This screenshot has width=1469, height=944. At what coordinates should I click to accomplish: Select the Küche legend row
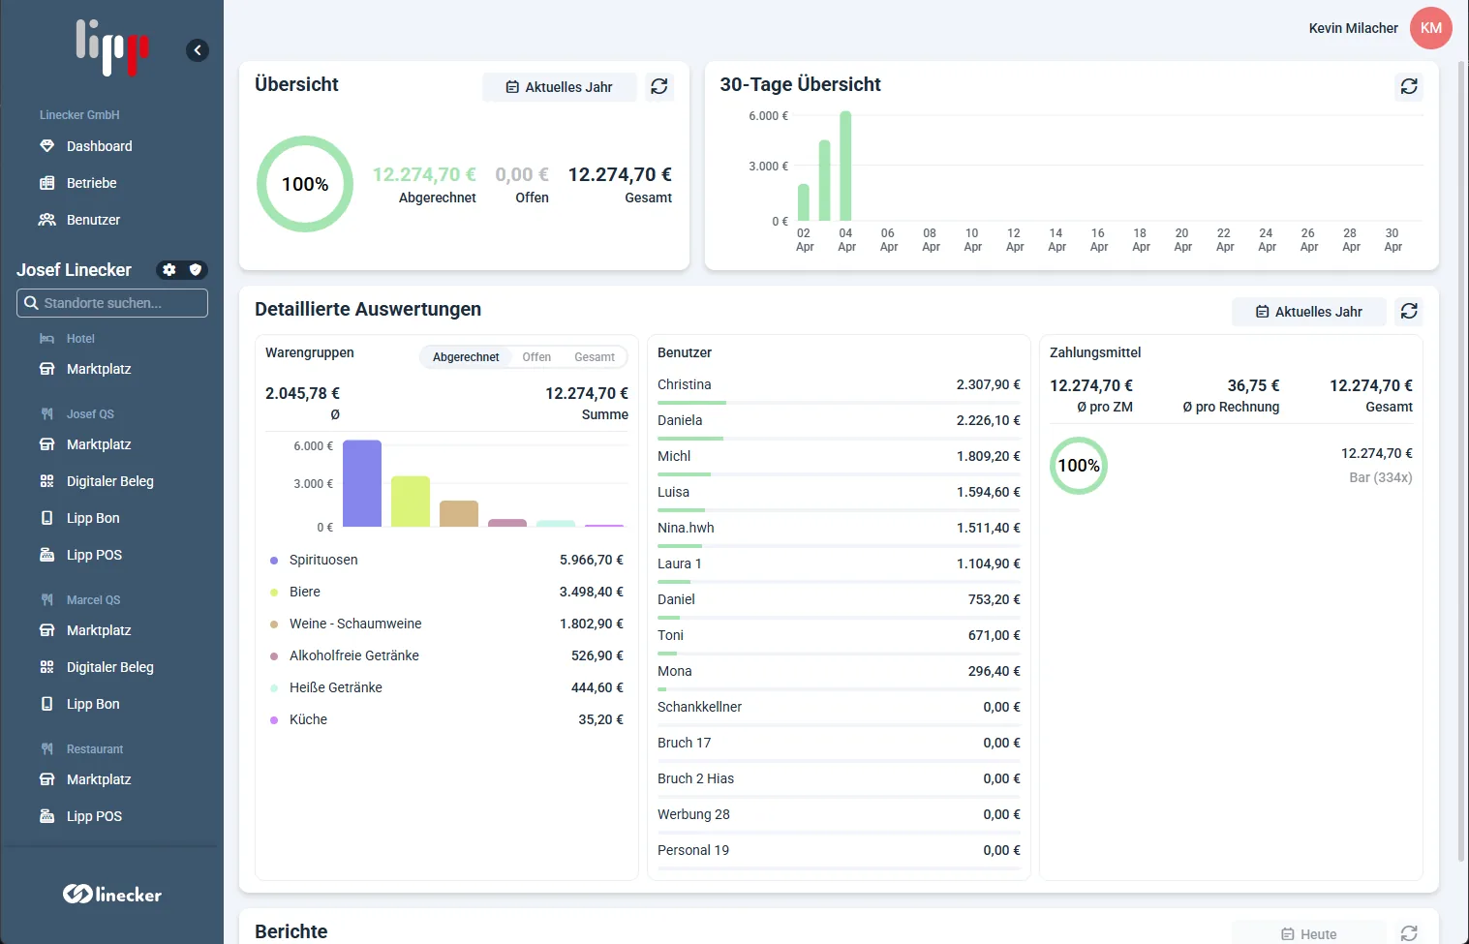pyautogui.click(x=446, y=719)
